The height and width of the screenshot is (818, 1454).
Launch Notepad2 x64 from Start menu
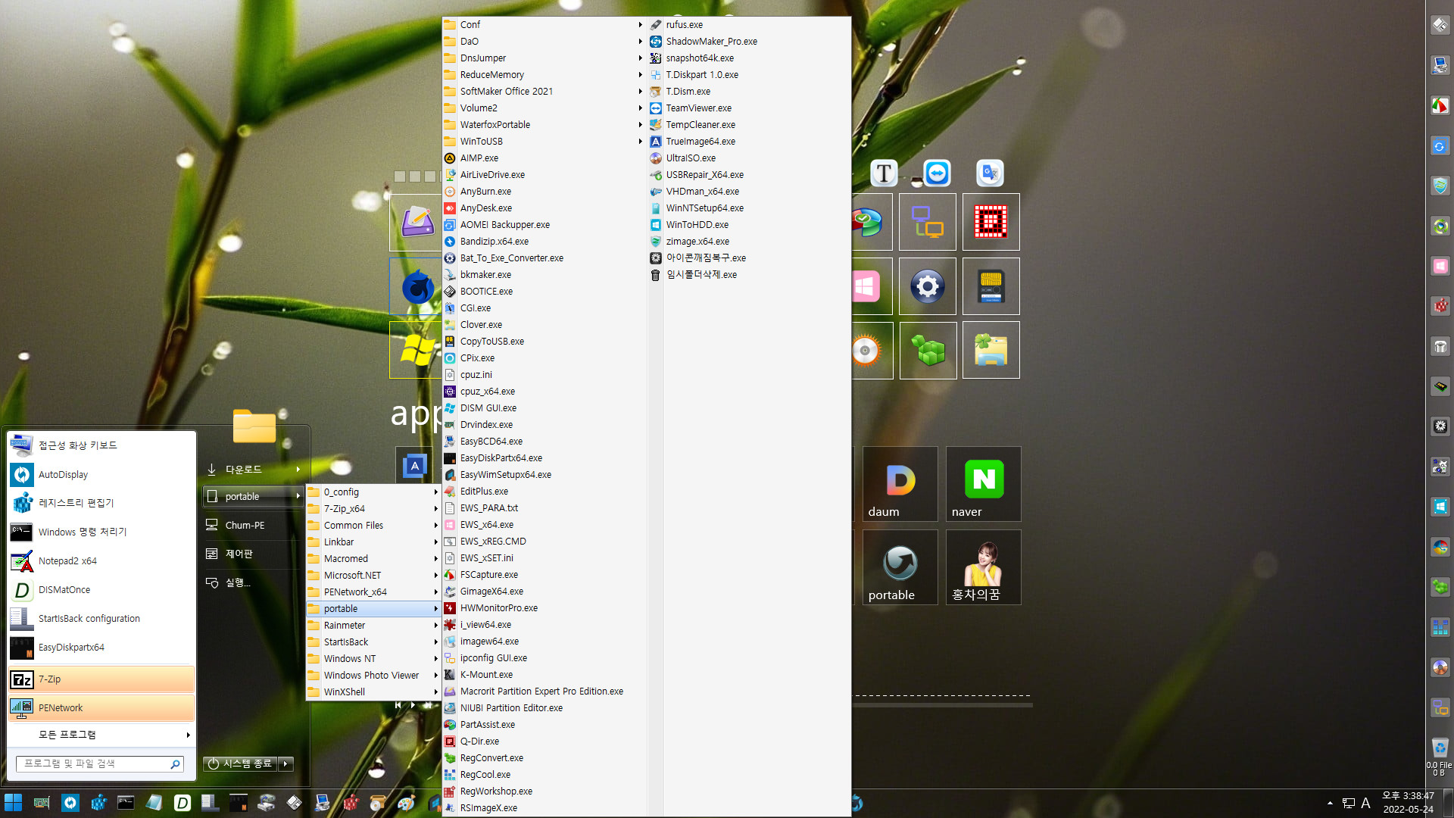101,560
